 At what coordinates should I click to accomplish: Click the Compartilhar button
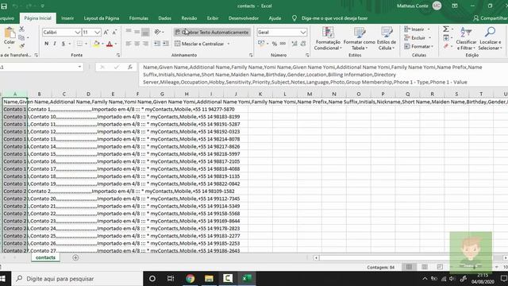point(491,18)
